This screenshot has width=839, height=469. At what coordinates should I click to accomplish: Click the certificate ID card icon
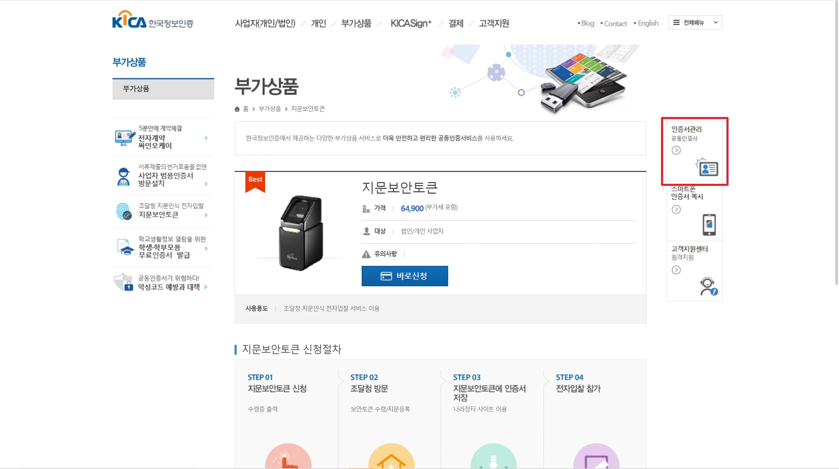click(707, 167)
